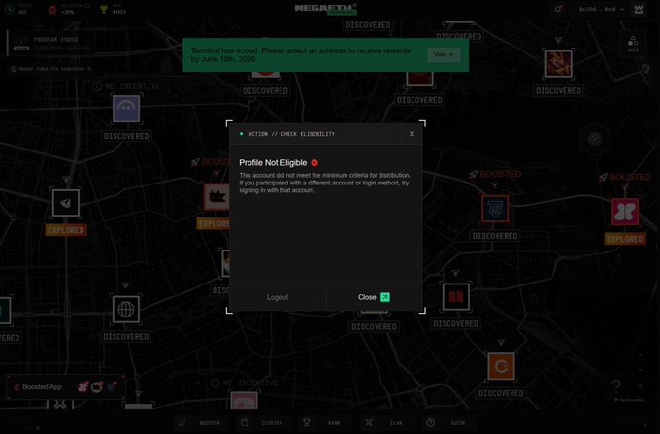Click the MegaETH Terminal logo

click(326, 9)
